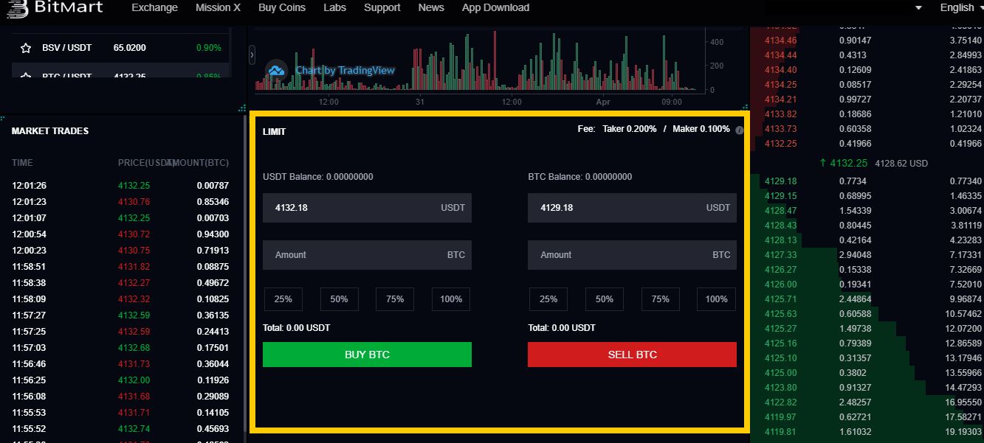The image size is (984, 443).
Task: Follow the Chart by TradingView link
Action: (345, 70)
